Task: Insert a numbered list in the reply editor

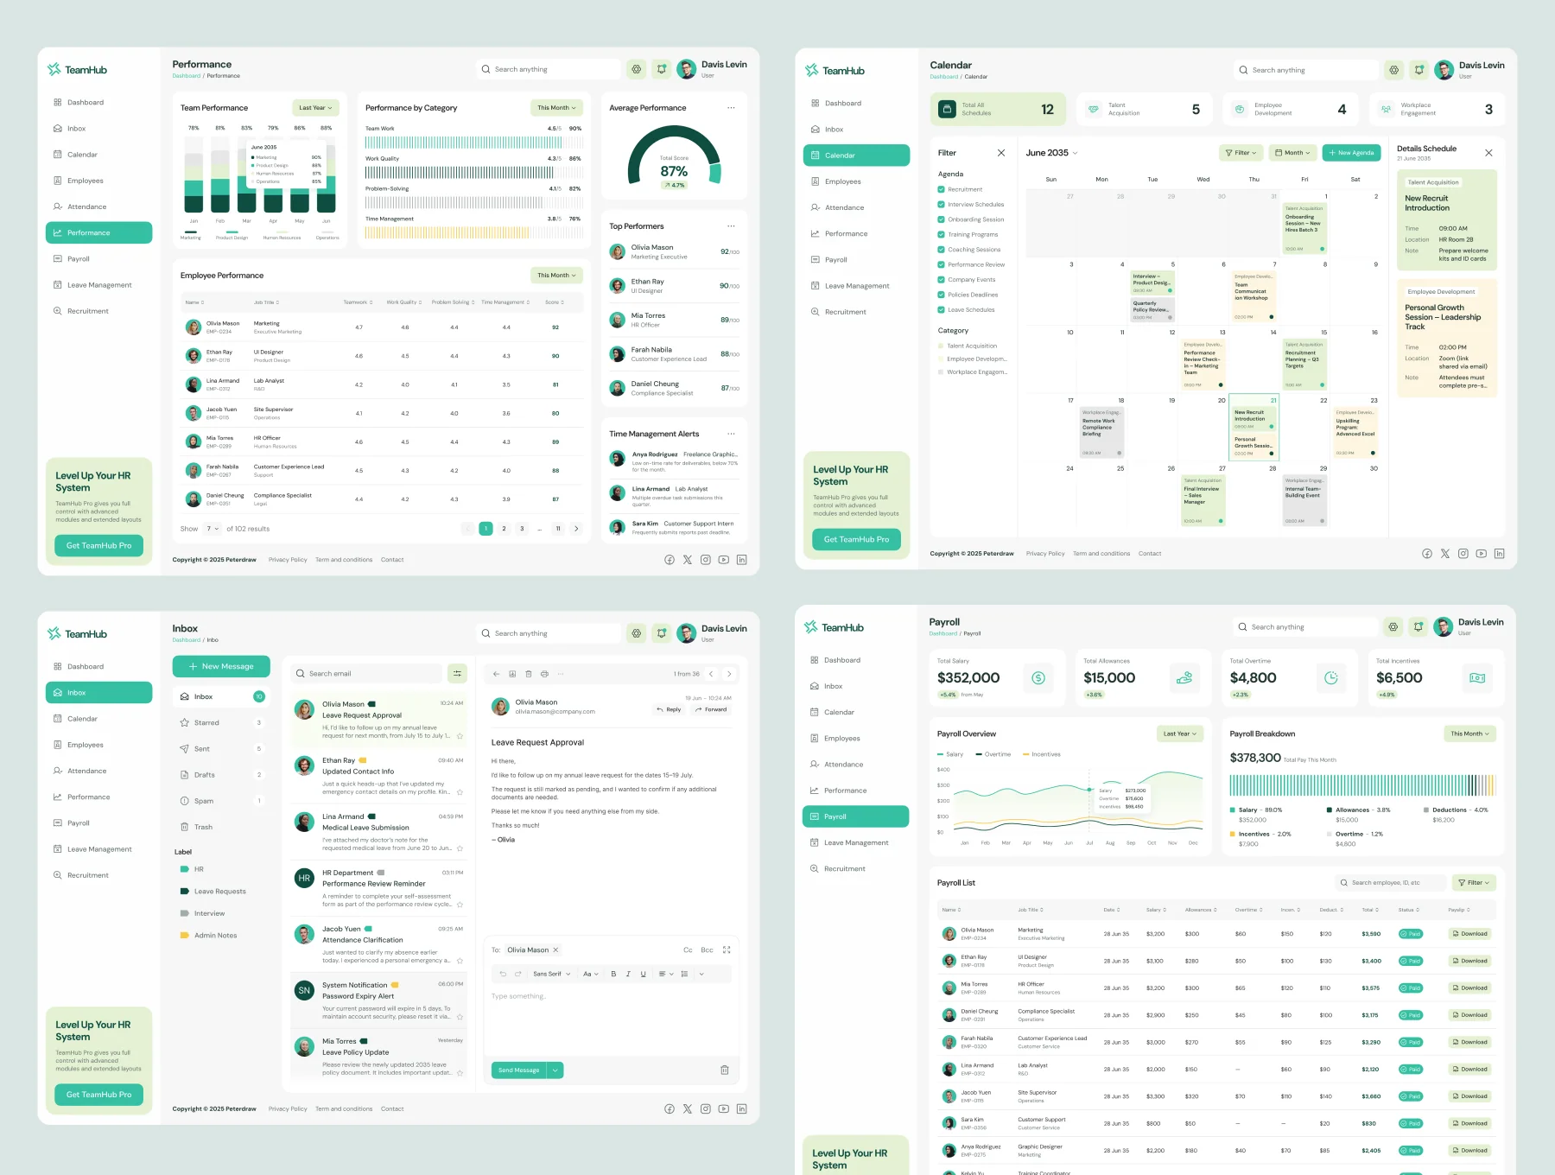Action: tap(684, 974)
